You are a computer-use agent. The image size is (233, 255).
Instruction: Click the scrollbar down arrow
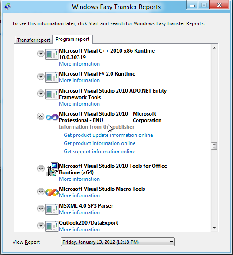click(214, 228)
